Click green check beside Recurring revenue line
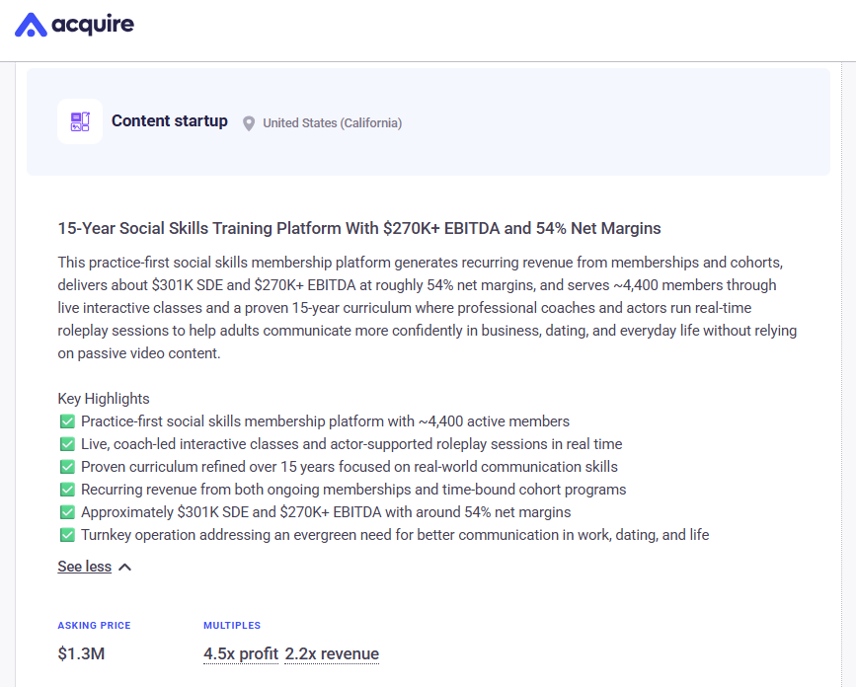Image resolution: width=856 pixels, height=687 pixels. tap(67, 490)
